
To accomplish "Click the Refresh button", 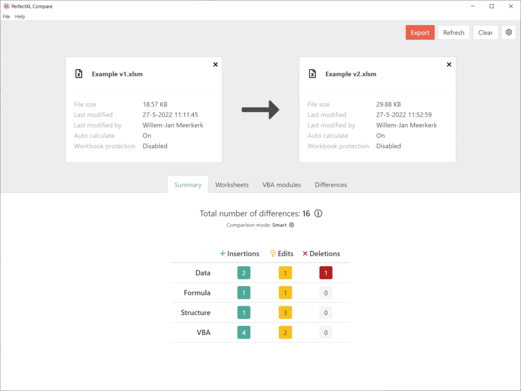I will point(453,32).
